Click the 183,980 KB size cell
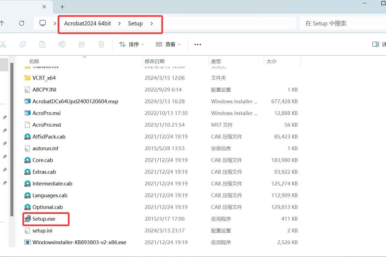 tap(284, 160)
